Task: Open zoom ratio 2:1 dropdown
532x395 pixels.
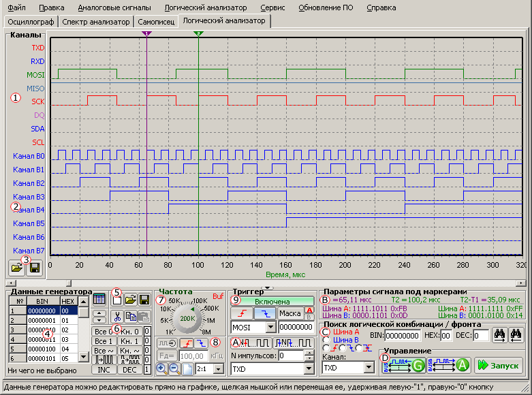Action: click(x=219, y=369)
